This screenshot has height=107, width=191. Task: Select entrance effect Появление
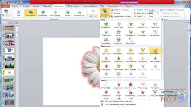coord(106,33)
